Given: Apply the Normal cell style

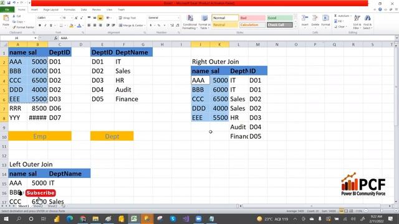Looking at the screenshot, I should click(225, 18).
